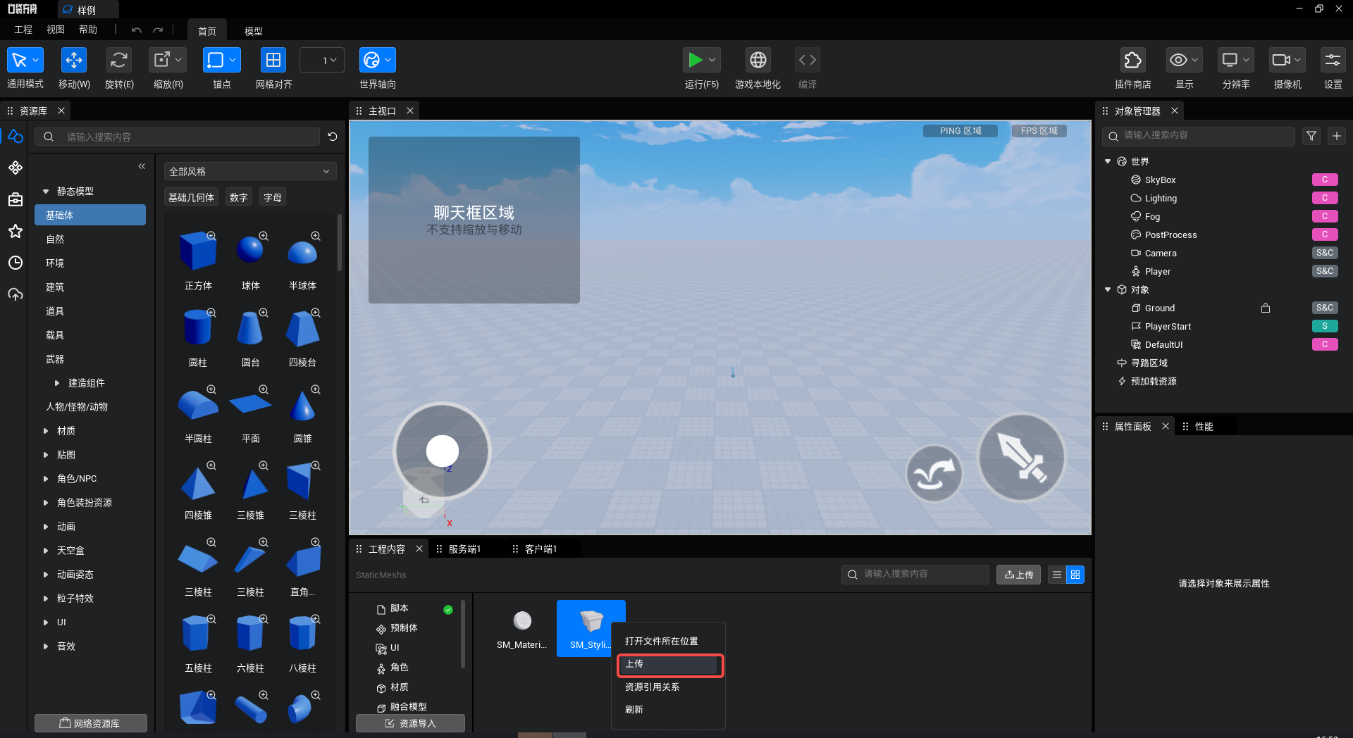Click the 资源导入 import button

pos(410,723)
